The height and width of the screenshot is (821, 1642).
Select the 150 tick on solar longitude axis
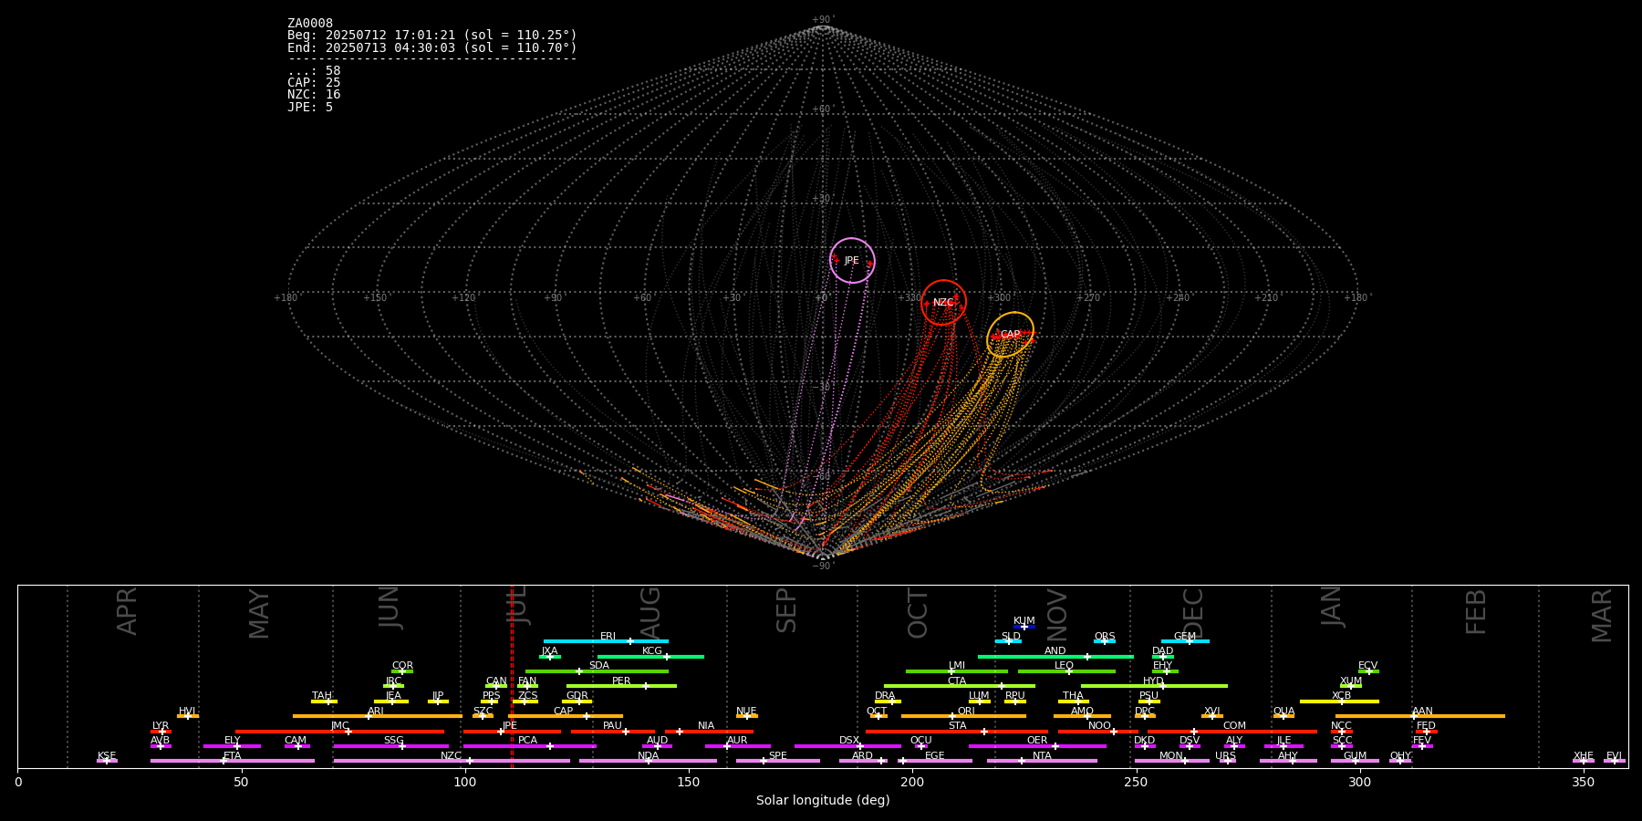click(x=689, y=782)
